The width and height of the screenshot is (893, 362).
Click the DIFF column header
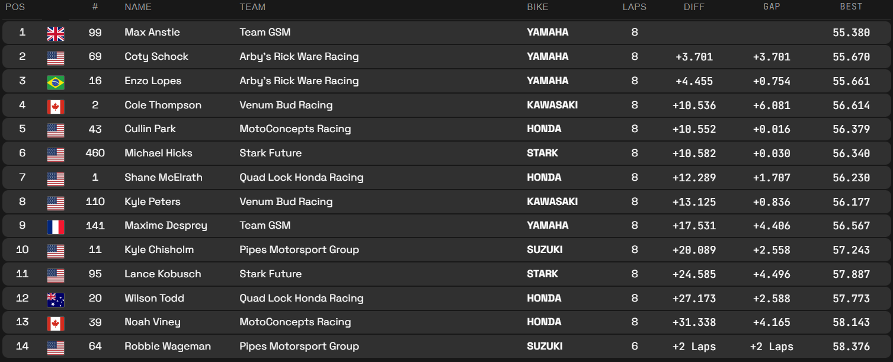(694, 7)
